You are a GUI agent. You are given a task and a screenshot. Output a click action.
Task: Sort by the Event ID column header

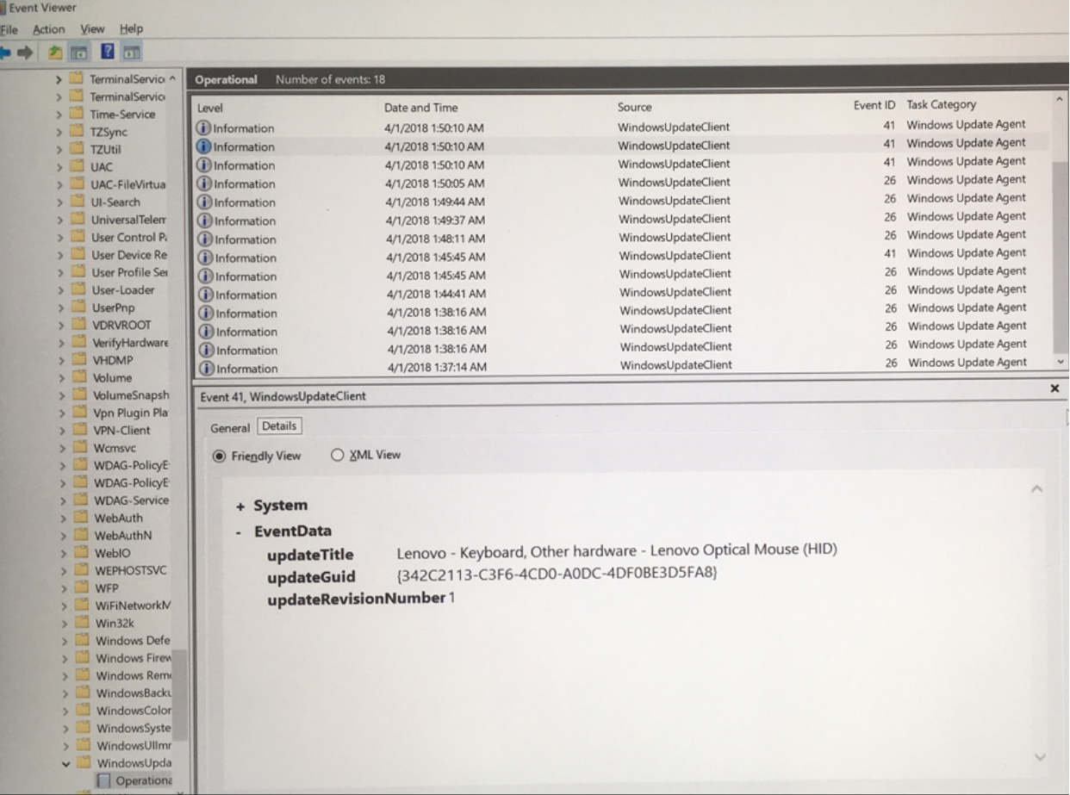(874, 105)
